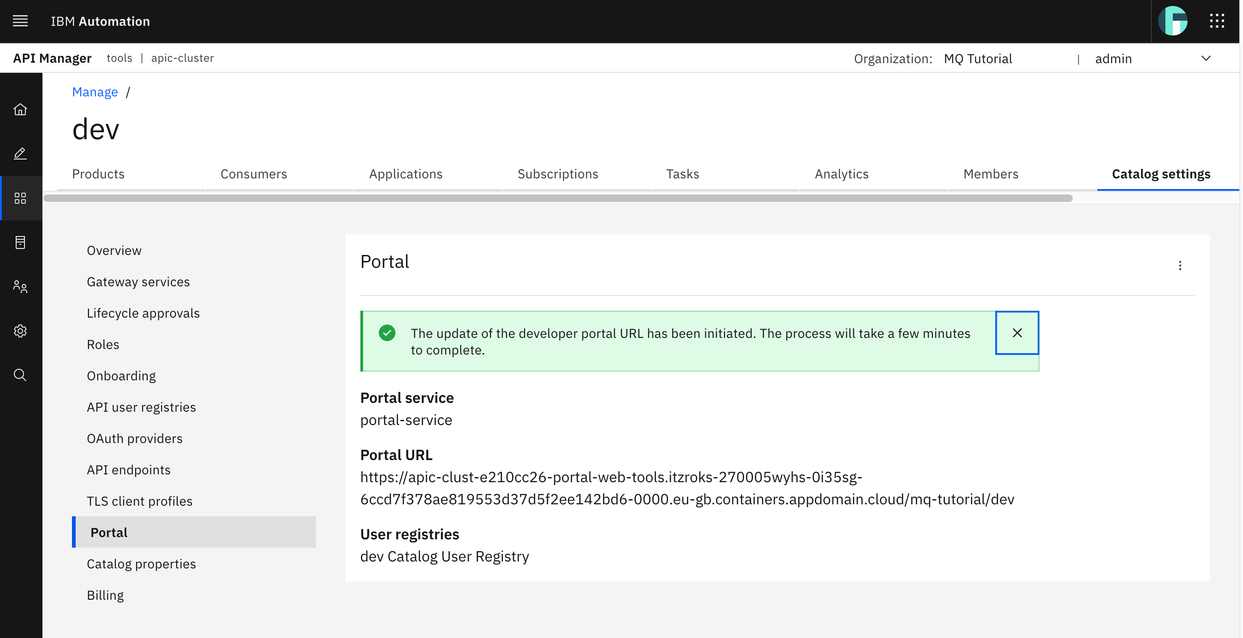Image resolution: width=1243 pixels, height=638 pixels.
Task: Click the user avatar in the header
Action: tap(1174, 21)
